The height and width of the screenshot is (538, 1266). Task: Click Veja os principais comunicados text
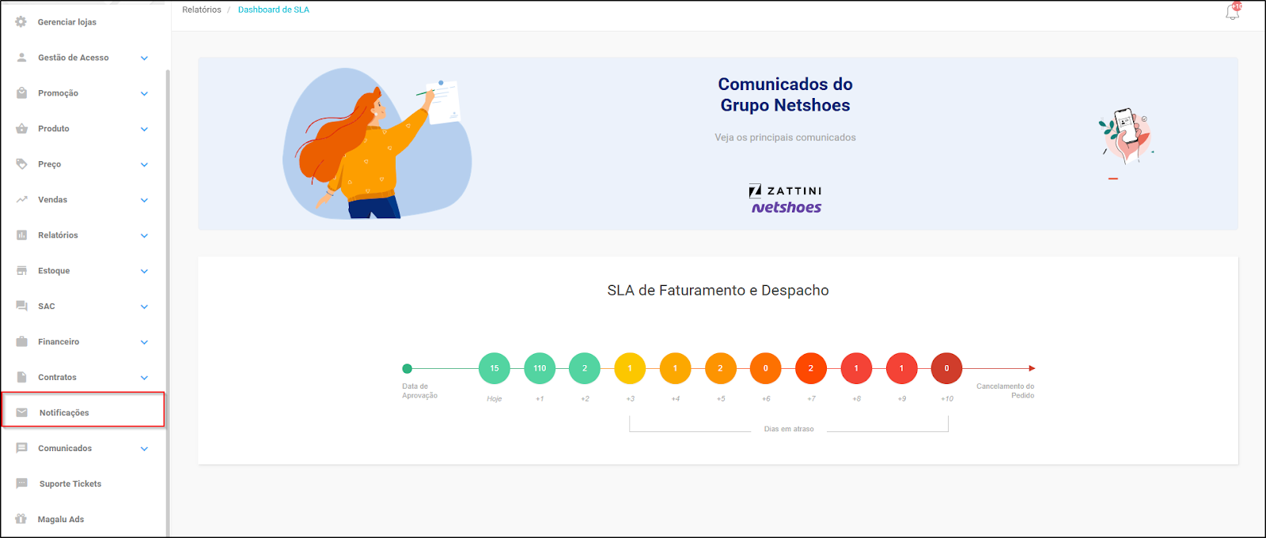click(785, 137)
